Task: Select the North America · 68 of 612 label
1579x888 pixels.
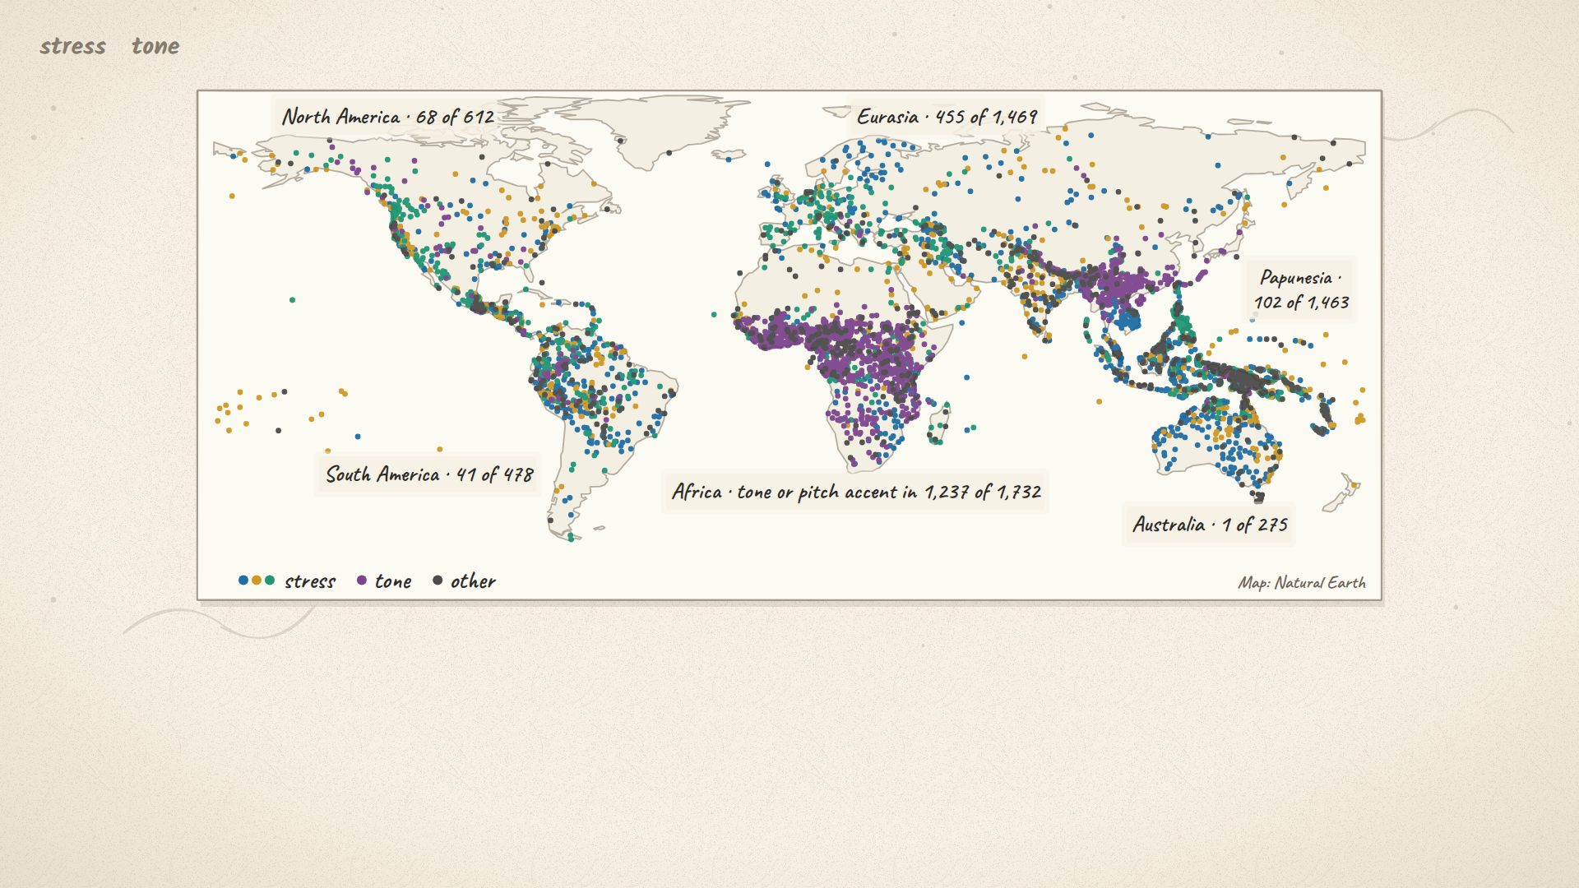Action: [x=388, y=117]
